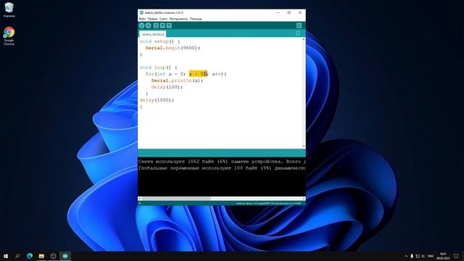Open File Explorer from the taskbar
The image size is (464, 261).
pos(41,256)
